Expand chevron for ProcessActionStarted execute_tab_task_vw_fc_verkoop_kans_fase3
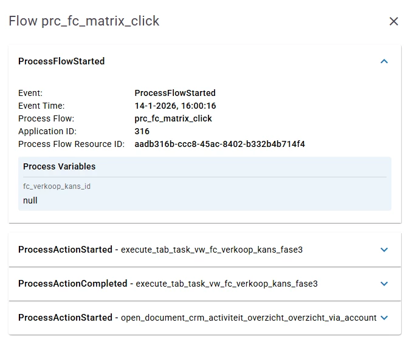This screenshot has width=409, height=348. 383,250
